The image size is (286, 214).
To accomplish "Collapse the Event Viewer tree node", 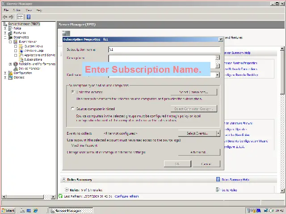I will 10,42.
